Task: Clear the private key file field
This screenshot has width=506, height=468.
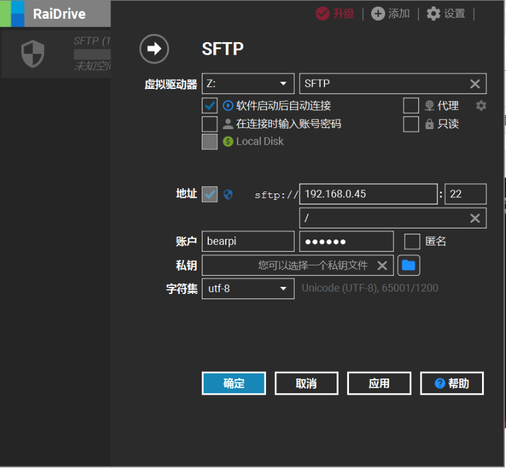Action: (x=382, y=265)
